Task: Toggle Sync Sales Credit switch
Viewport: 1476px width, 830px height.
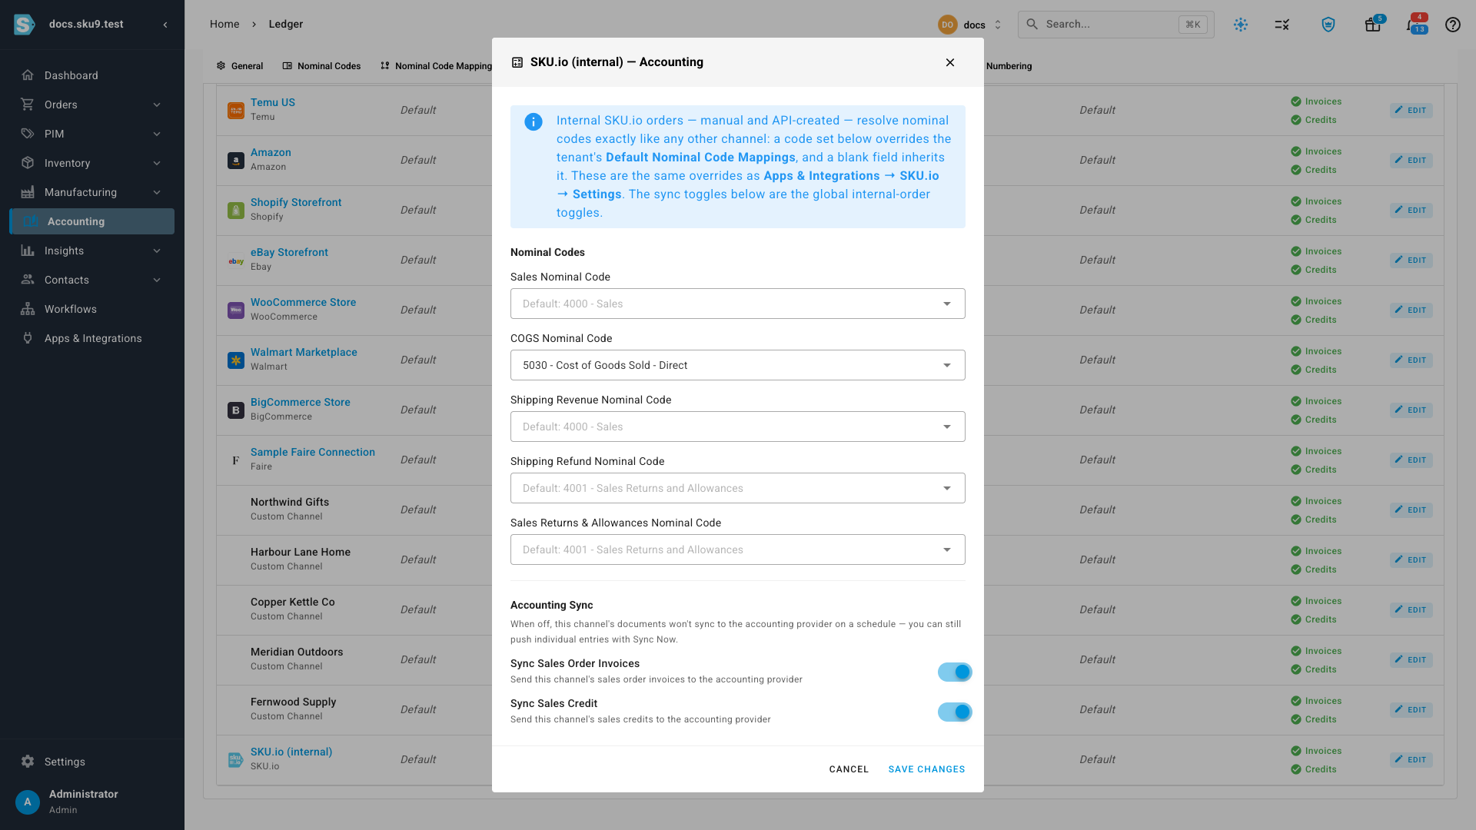Action: (955, 712)
